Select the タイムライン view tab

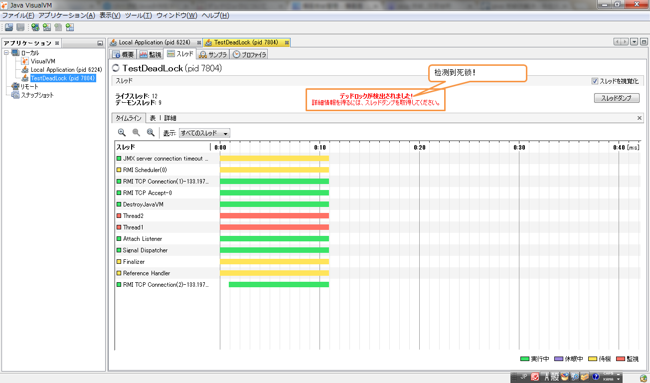coord(129,118)
